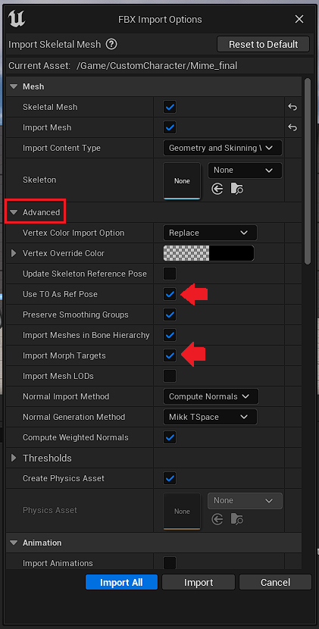Open Import Content Type dropdown
This screenshot has width=319, height=629.
pyautogui.click(x=223, y=148)
